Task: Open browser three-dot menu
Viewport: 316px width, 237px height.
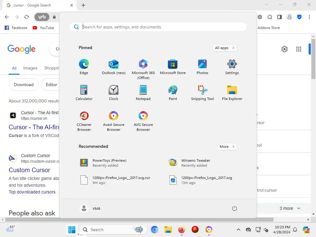Action: point(309,17)
